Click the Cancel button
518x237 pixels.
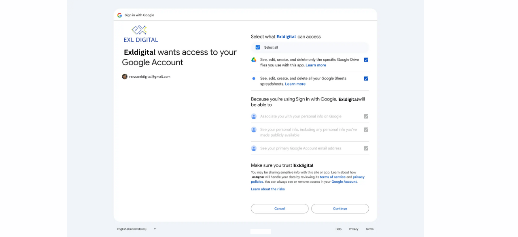280,209
